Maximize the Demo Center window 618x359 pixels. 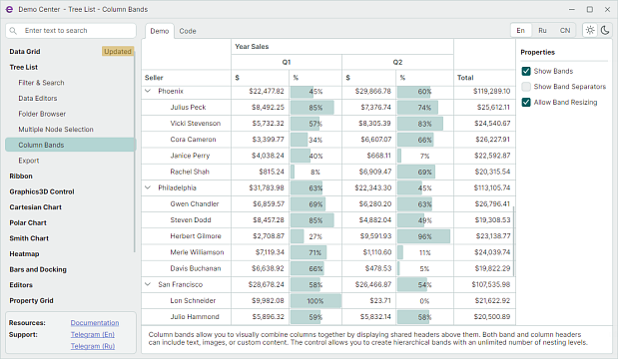pos(590,9)
